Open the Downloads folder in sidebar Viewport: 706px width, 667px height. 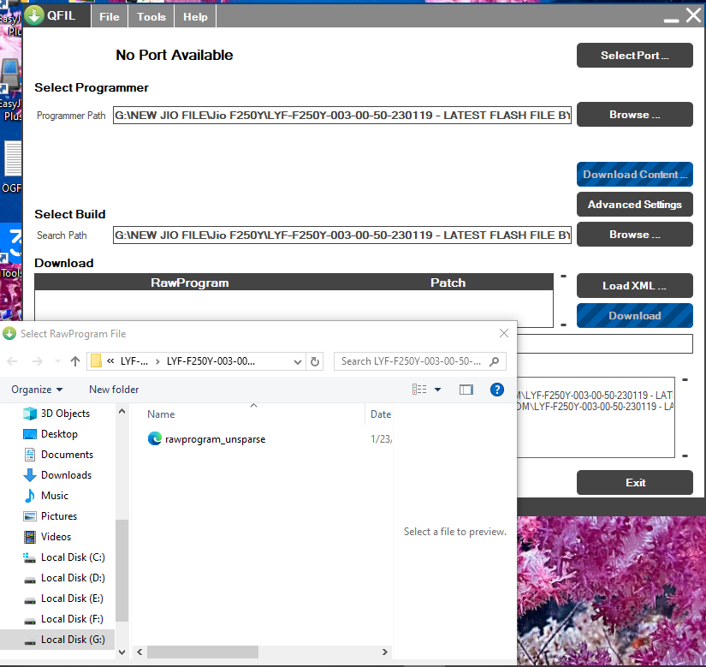pos(66,475)
